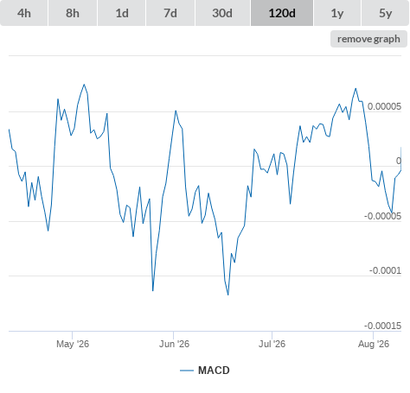
Task: Open the 1y time range
Action: pos(337,13)
